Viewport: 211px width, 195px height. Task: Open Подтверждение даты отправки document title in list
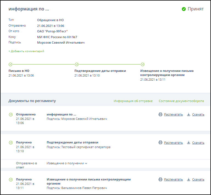tap(72, 142)
